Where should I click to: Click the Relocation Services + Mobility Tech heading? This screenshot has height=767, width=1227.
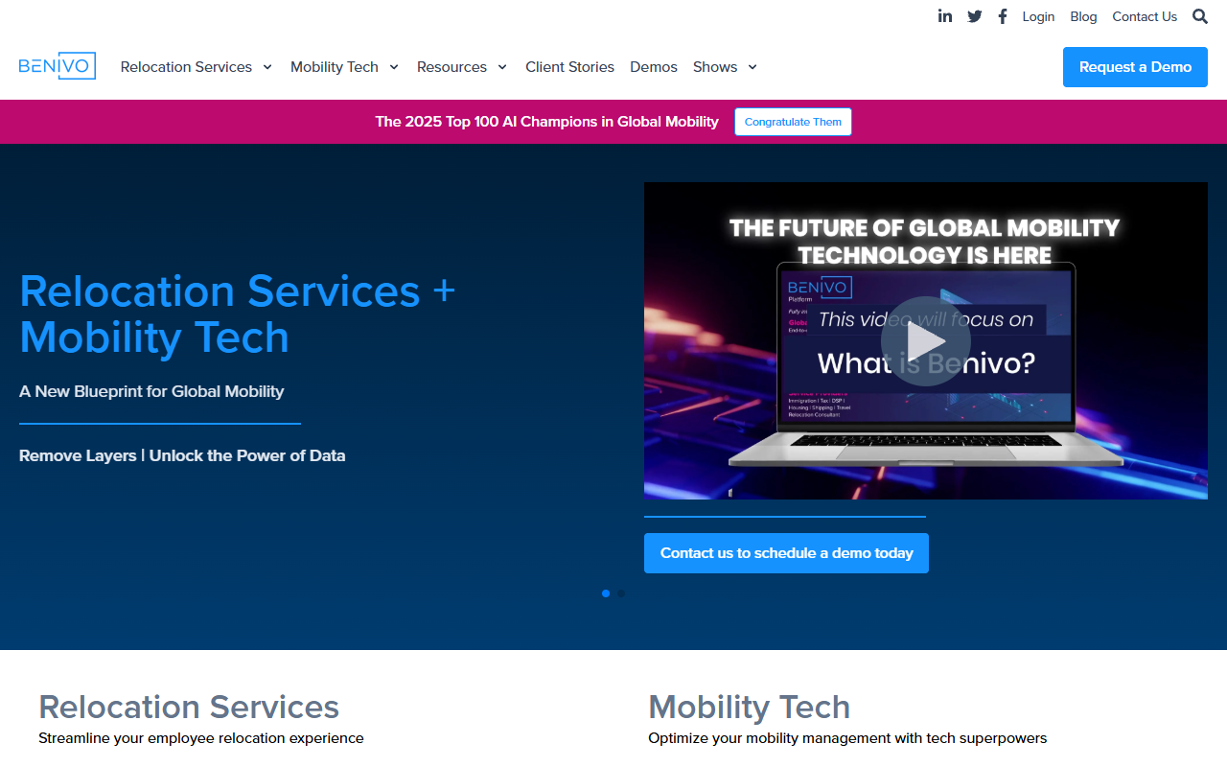point(238,314)
